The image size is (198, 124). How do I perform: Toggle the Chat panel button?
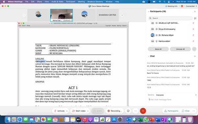click(186, 111)
